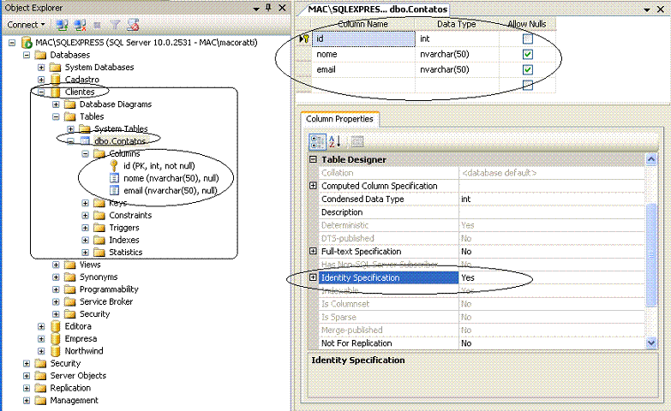The image size is (671, 411).
Task: Select the MAC\SQLEXPRESS server node icon
Action: (27, 42)
